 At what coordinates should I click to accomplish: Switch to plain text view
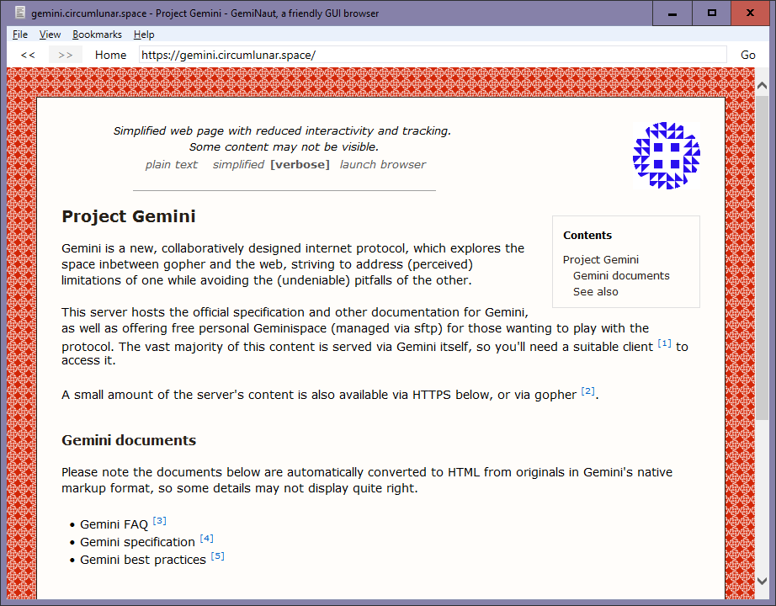click(x=171, y=165)
